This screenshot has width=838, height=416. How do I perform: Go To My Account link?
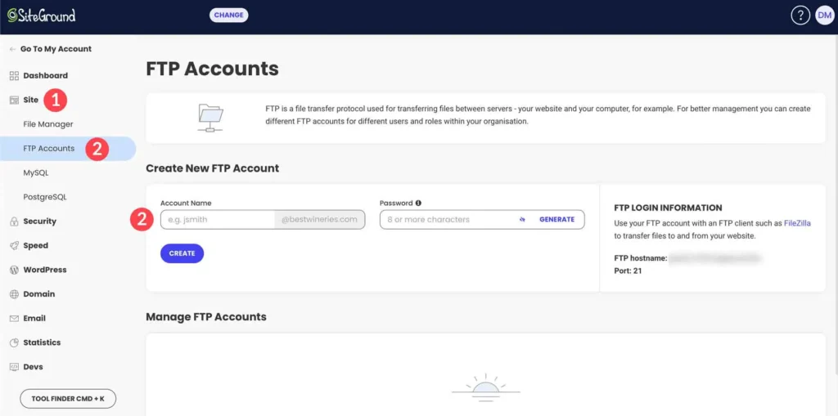[56, 49]
